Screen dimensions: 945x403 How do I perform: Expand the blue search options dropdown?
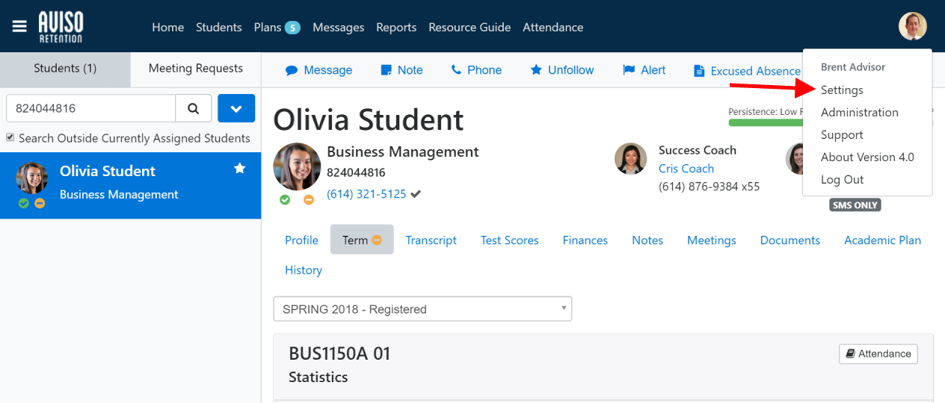point(236,108)
